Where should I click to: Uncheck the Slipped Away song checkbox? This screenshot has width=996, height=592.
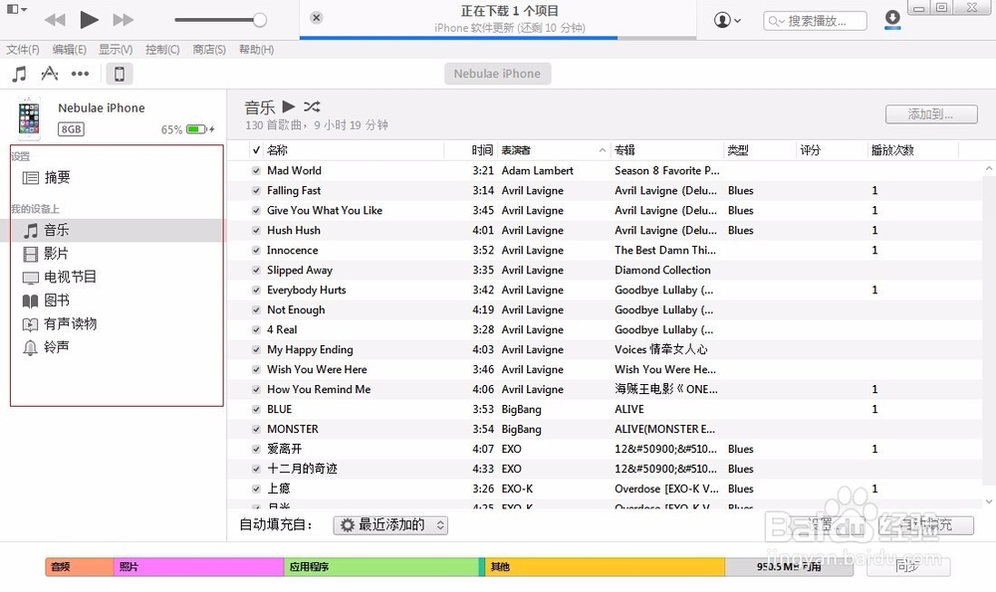tap(256, 271)
